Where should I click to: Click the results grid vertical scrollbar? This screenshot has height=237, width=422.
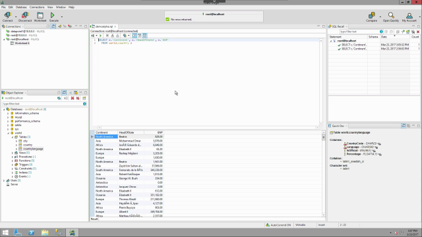pyautogui.click(x=324, y=174)
